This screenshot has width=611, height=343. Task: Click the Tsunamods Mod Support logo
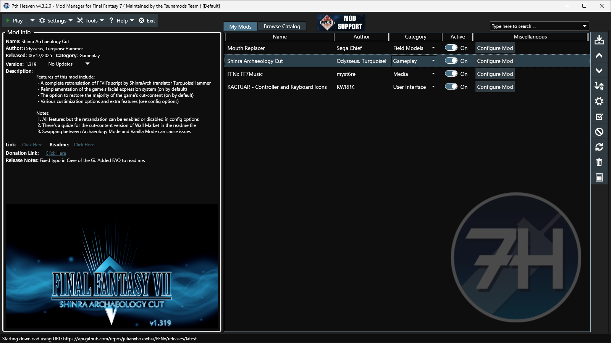pyautogui.click(x=341, y=22)
